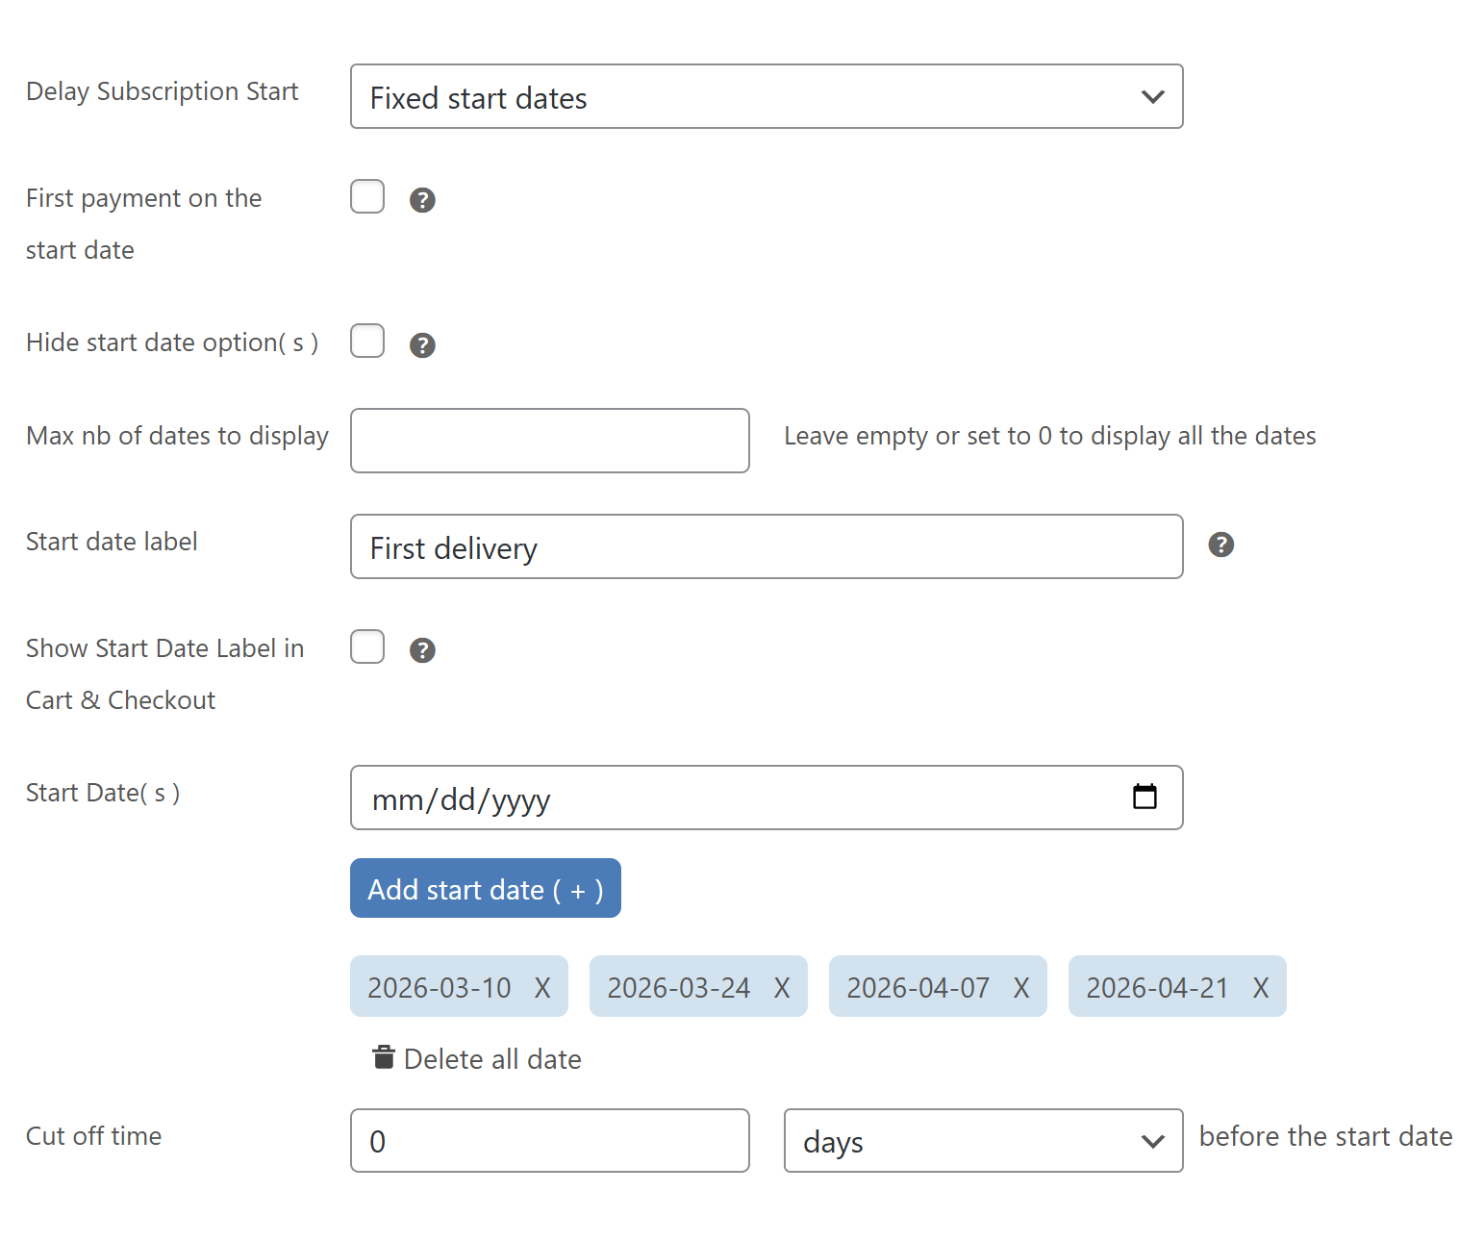Viewport: 1484px width, 1242px height.
Task: Click the Delete all date link
Action: (492, 1059)
